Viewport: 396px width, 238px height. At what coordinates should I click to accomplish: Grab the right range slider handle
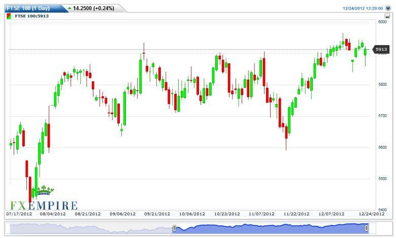coord(367,228)
